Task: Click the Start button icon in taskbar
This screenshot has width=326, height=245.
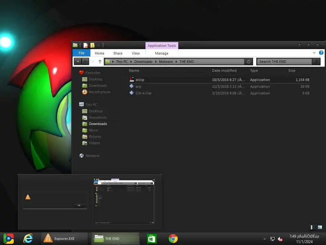Action: 9,239
